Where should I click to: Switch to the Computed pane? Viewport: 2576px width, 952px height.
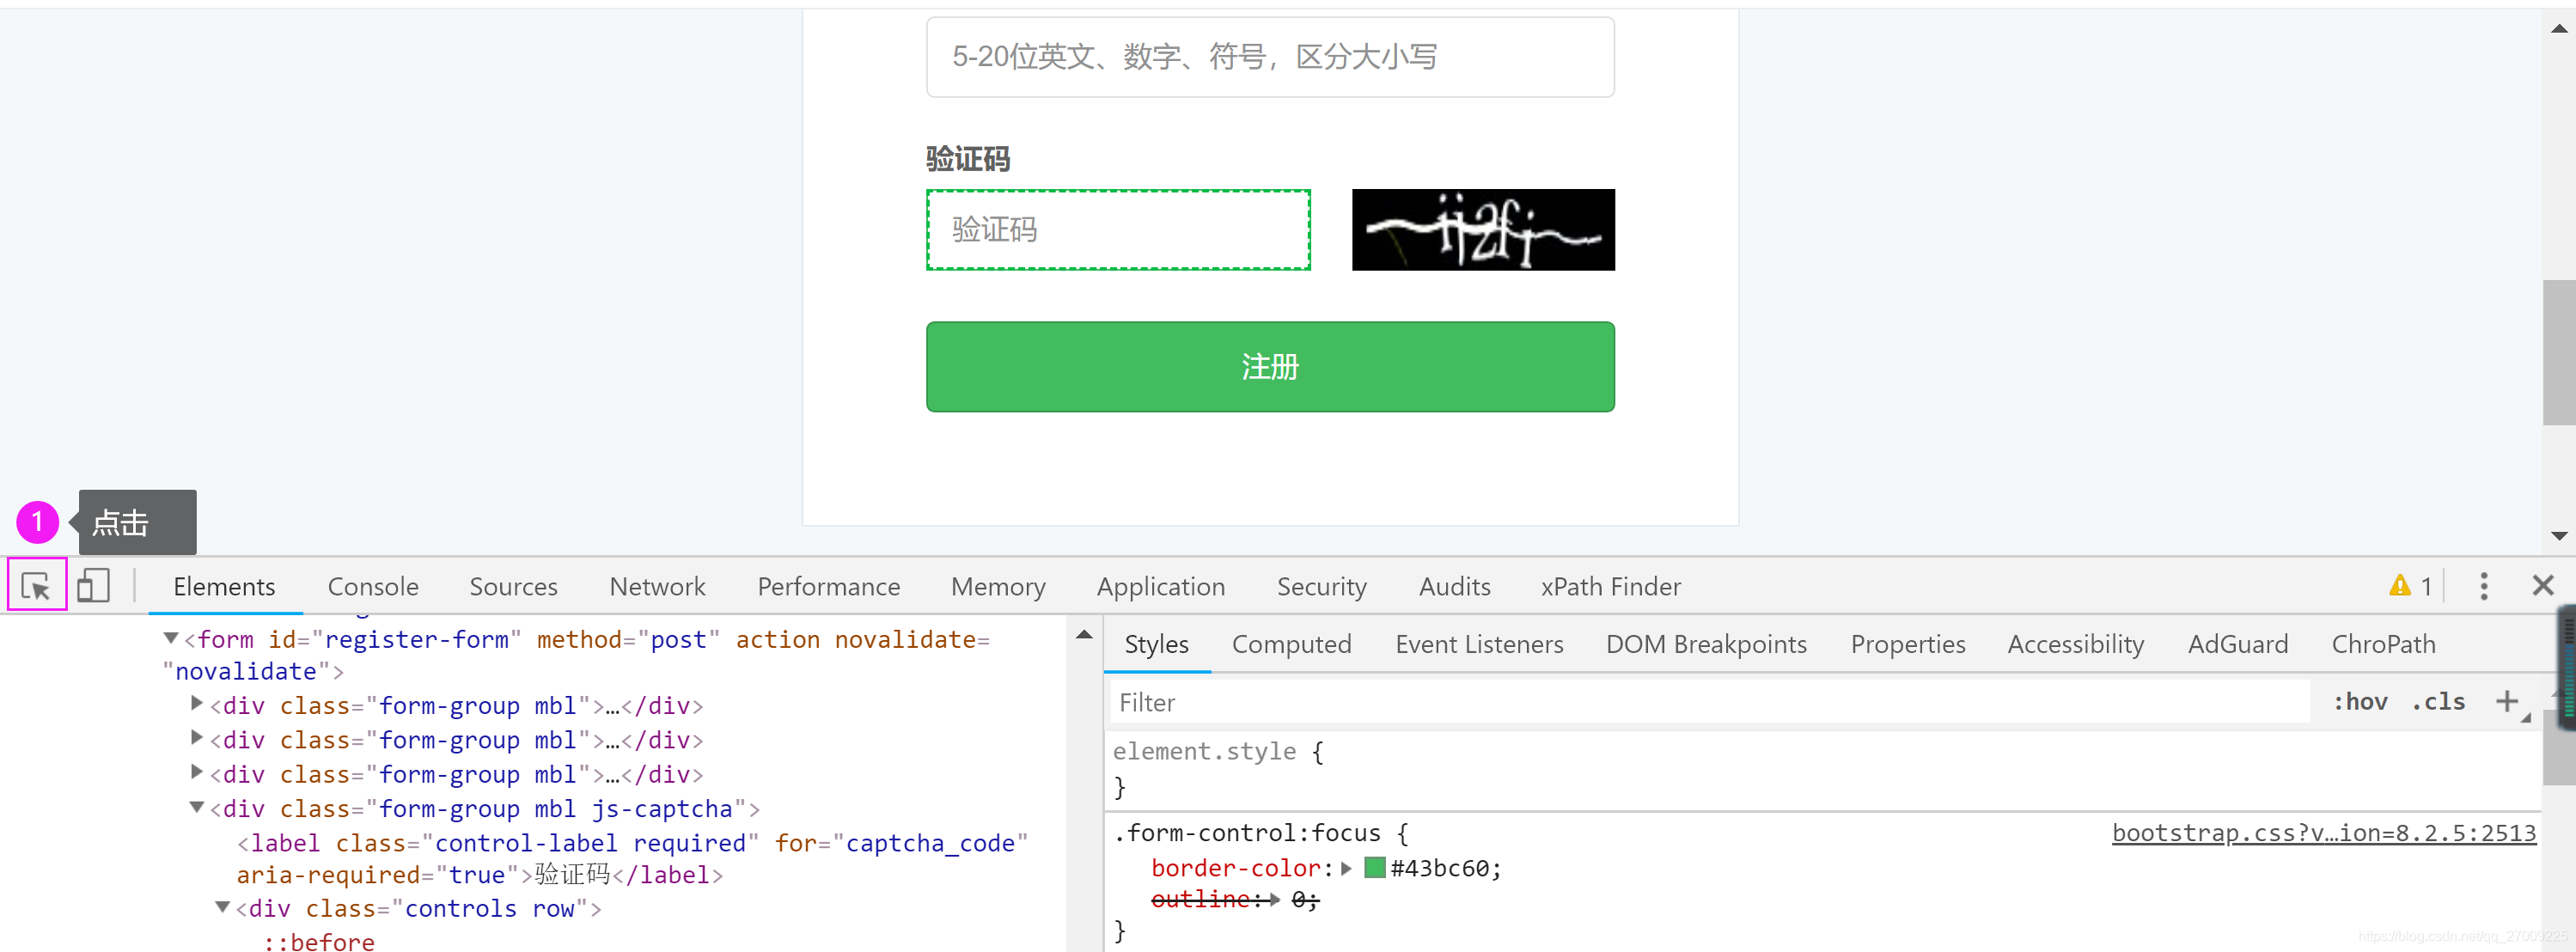pos(1291,645)
